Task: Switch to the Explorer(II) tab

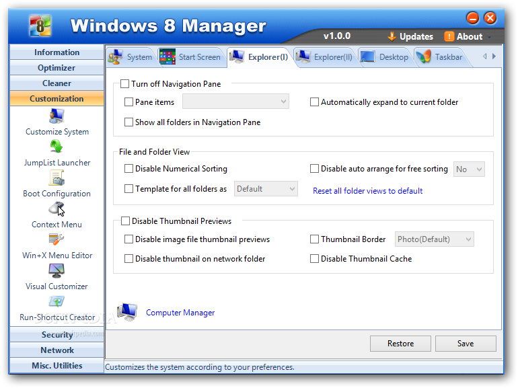Action: pos(325,57)
